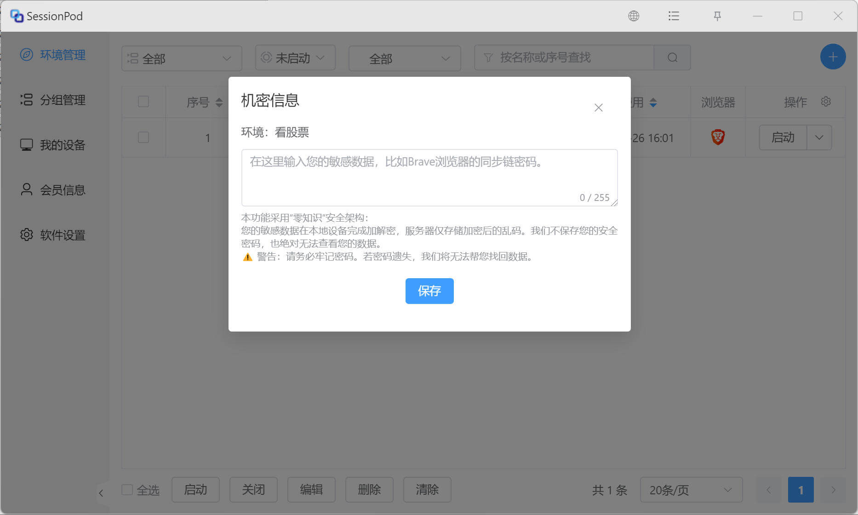The image size is (858, 515).
Task: Go to the previous page arrow
Action: pos(768,490)
